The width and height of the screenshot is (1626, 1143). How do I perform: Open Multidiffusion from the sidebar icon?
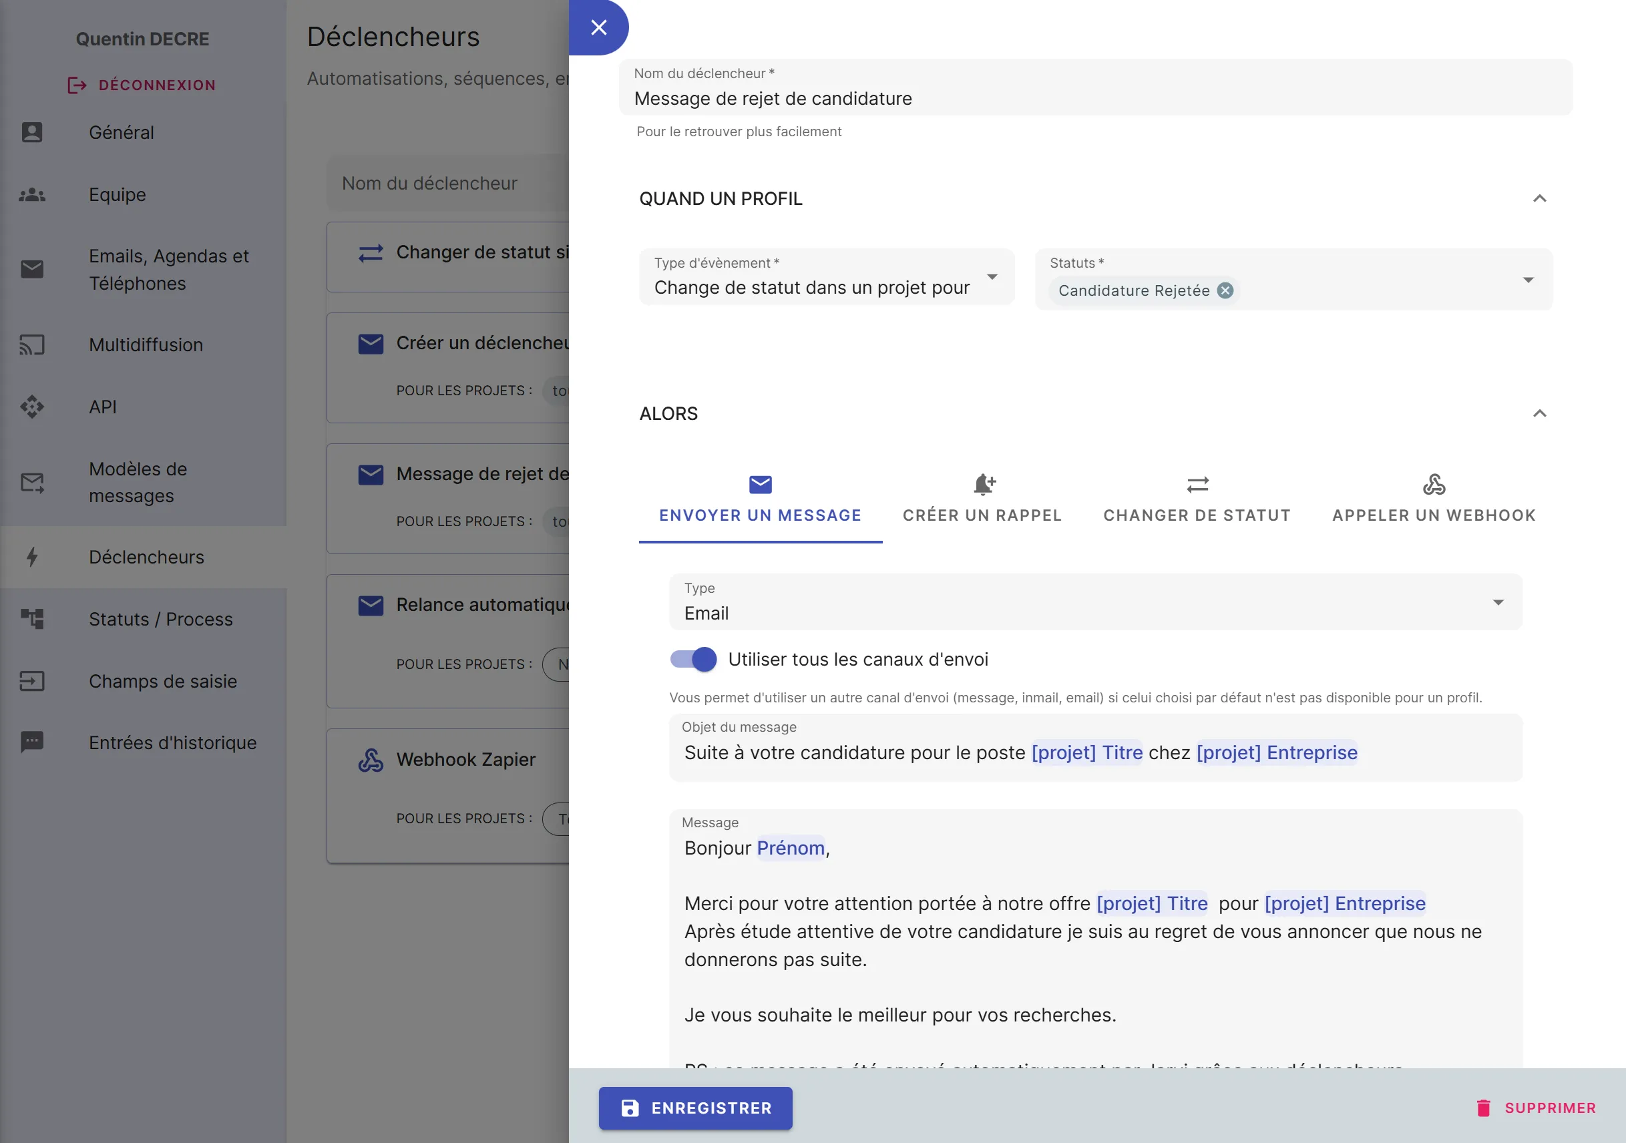tap(32, 345)
